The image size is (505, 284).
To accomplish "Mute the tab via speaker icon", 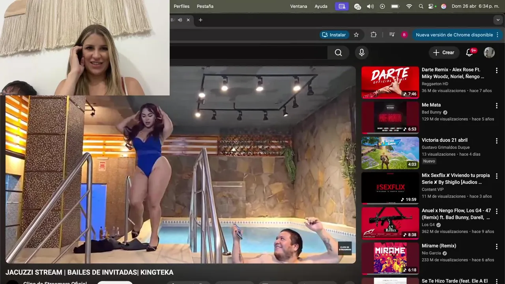I will click(180, 20).
